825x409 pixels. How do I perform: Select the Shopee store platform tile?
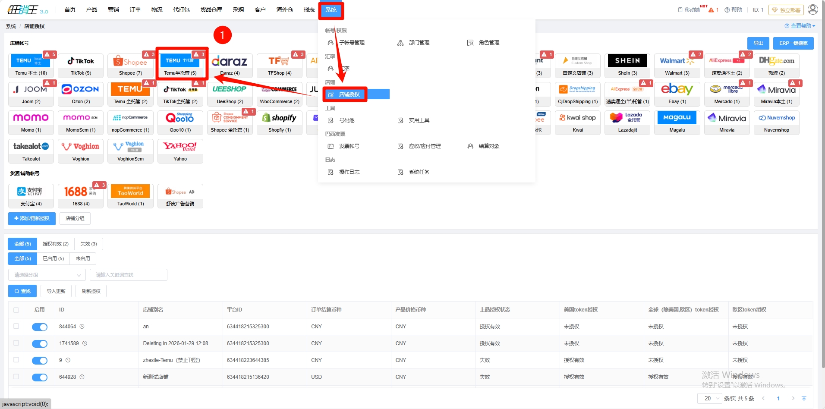pos(130,65)
